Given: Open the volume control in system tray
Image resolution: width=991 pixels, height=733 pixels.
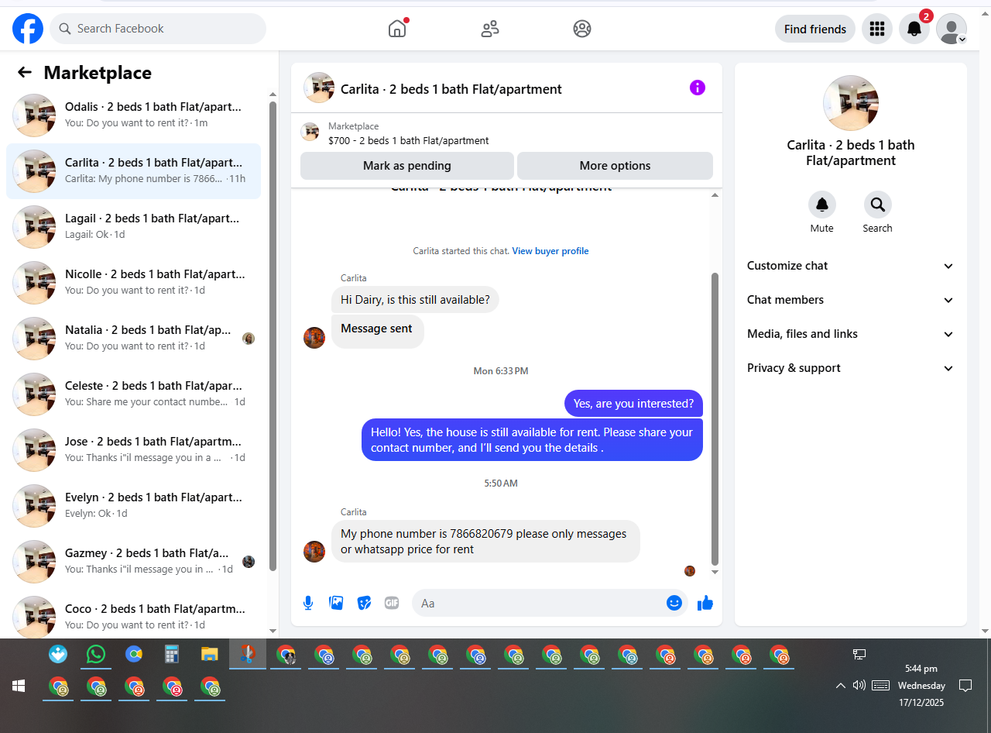Looking at the screenshot, I should 859,685.
